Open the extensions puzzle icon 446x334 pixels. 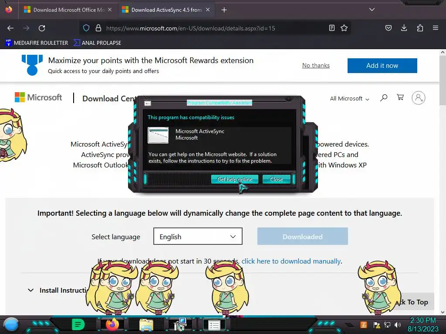point(420,28)
